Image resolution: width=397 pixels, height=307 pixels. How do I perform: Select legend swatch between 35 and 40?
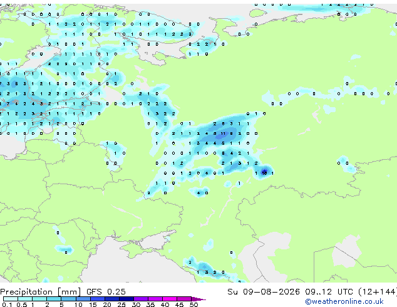tap(155, 299)
